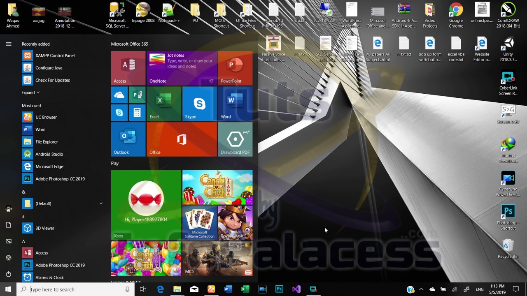527x296 pixels.
Task: Click the search box on taskbar
Action: point(75,289)
